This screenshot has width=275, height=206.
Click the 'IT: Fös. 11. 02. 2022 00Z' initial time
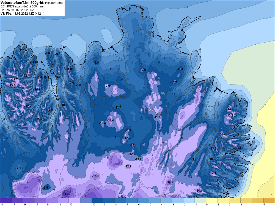click(17, 10)
